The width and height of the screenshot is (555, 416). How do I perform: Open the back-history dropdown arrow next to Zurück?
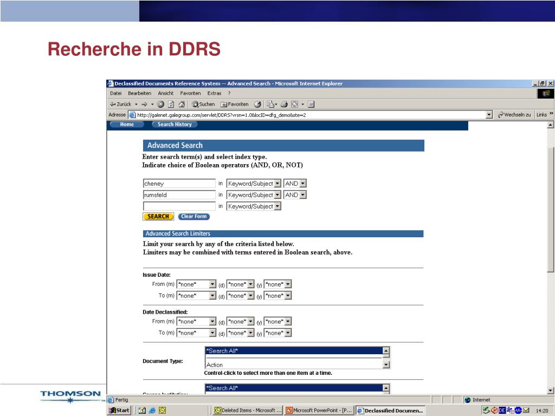(x=136, y=105)
